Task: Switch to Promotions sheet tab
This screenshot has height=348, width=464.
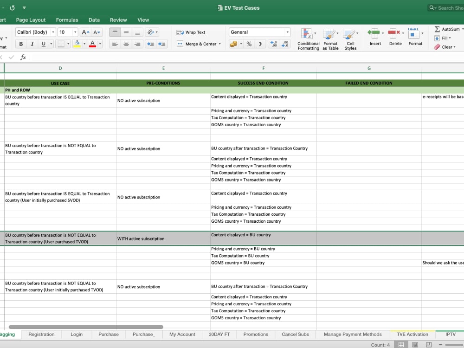Action: [256, 334]
